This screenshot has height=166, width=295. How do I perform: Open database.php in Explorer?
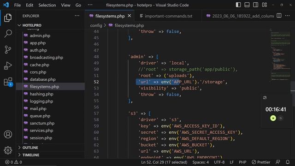coord(42,79)
